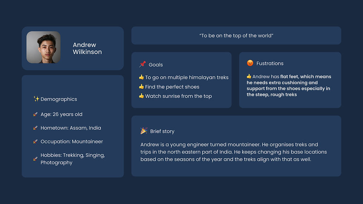The height and width of the screenshot is (204, 363).
Task: Click thumbs-up icon beside Watch sunrise goal
Action: click(141, 96)
